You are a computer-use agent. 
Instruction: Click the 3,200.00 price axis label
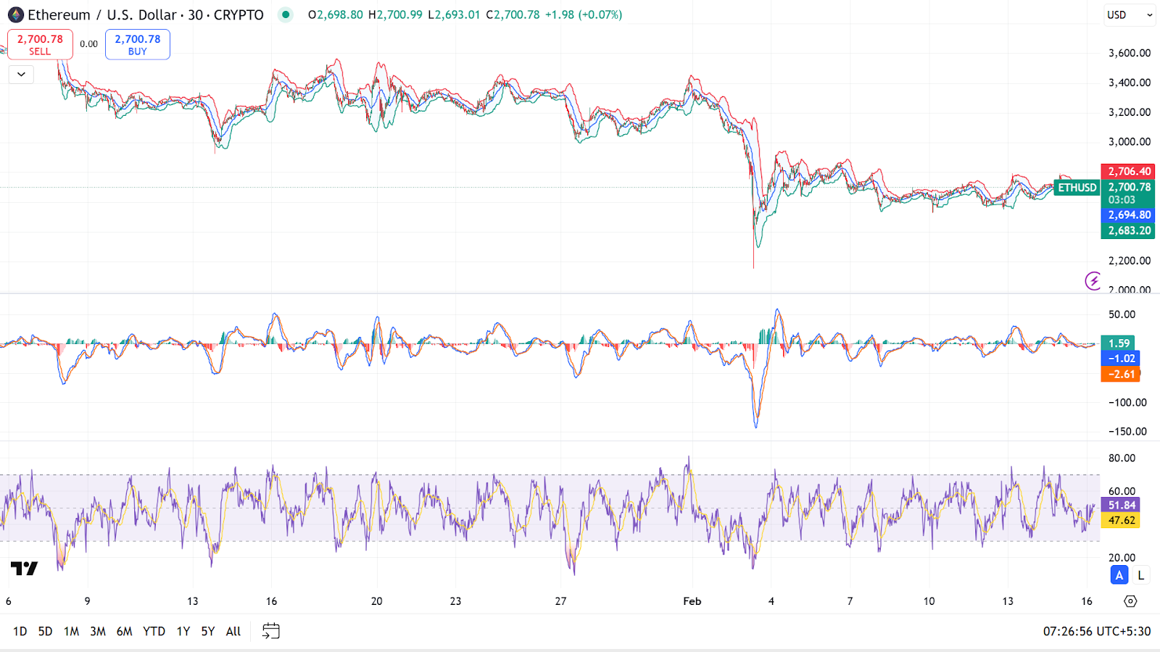pos(1130,112)
